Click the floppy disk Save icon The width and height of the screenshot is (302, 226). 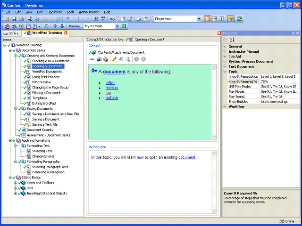14,19
